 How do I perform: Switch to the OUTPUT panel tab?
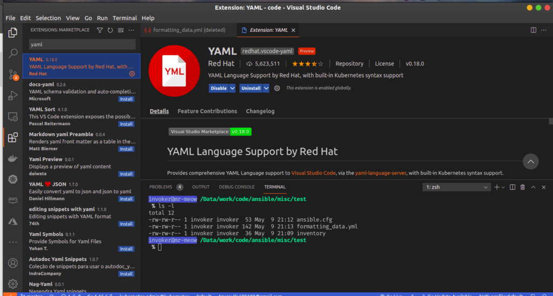[x=201, y=187]
